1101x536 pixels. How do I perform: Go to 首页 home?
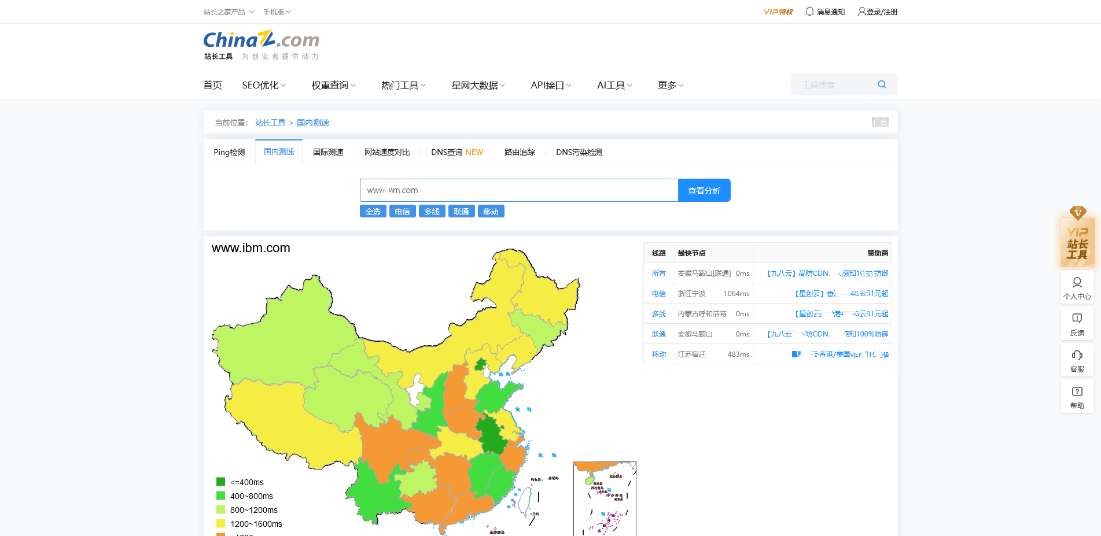pos(212,85)
